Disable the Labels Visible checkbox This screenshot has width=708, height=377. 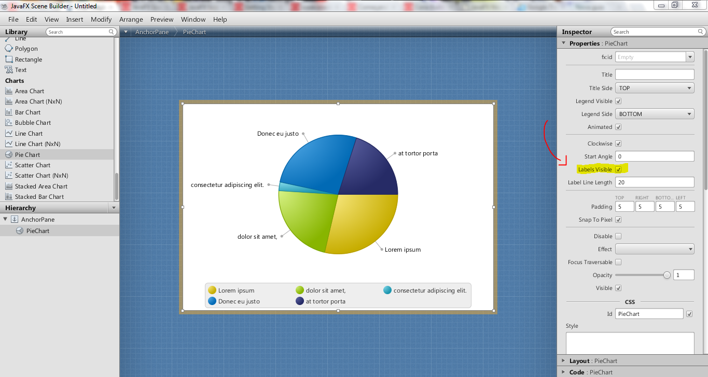[618, 169]
